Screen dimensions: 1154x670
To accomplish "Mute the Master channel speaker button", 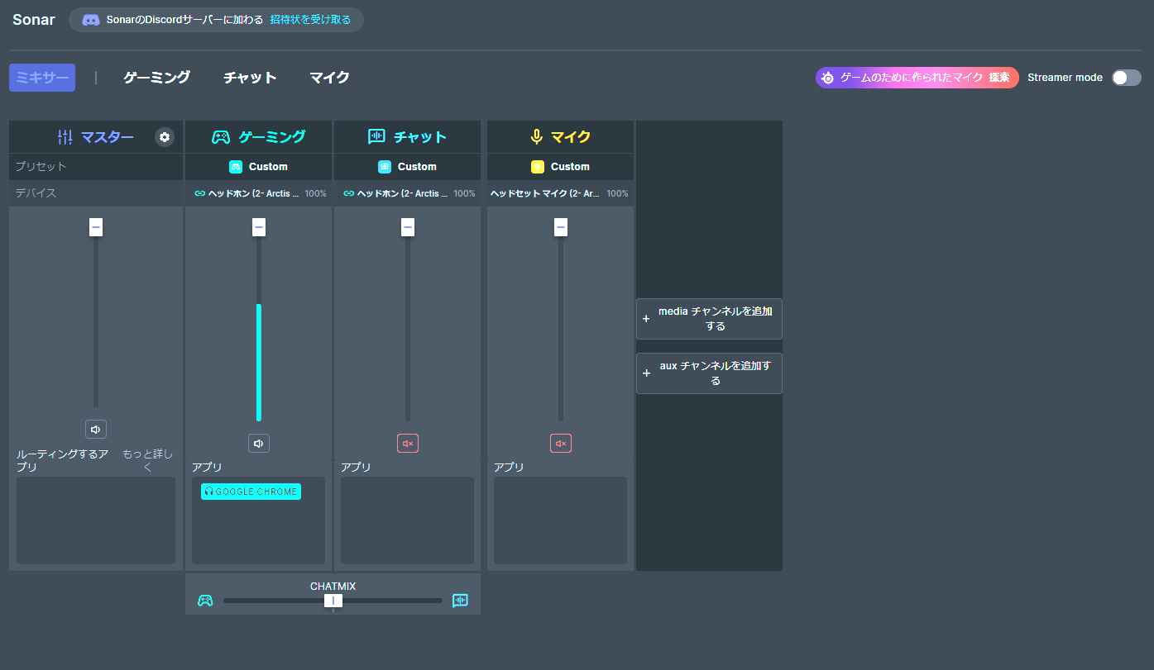I will pos(96,430).
